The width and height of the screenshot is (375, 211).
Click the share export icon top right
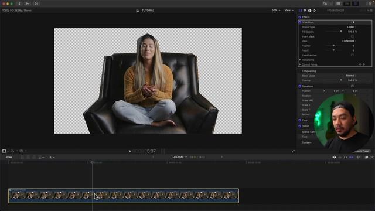point(370,4)
